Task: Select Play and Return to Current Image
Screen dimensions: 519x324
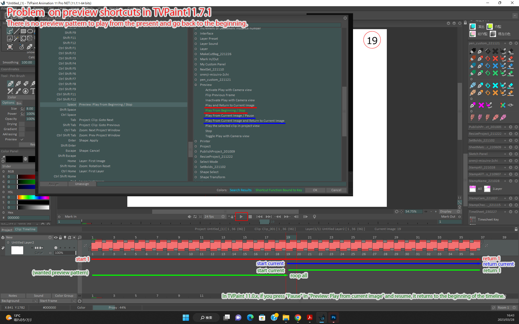Action: [x=230, y=105]
